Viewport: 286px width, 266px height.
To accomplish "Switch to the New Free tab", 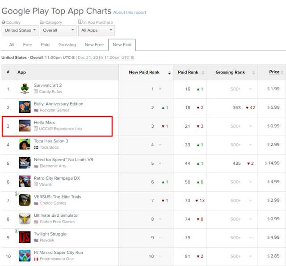I will pos(94,45).
